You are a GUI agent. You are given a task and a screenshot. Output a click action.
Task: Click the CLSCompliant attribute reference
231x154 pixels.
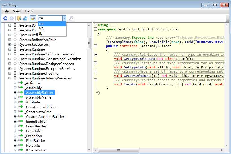tap(120, 42)
